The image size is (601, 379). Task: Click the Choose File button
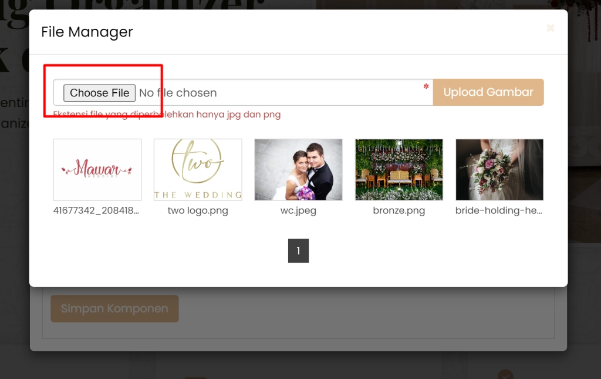point(99,93)
